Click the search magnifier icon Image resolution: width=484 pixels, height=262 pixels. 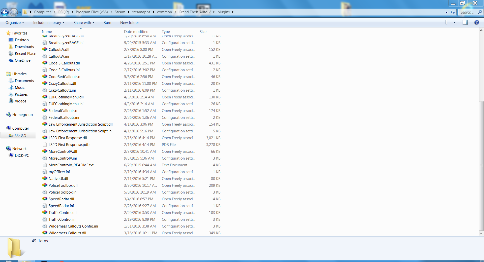pos(480,12)
